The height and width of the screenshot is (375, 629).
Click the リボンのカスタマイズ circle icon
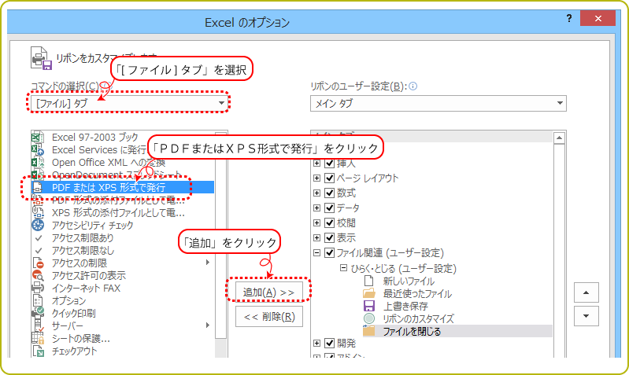point(368,318)
